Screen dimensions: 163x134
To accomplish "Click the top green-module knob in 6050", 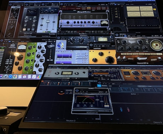I will tap(30, 48).
